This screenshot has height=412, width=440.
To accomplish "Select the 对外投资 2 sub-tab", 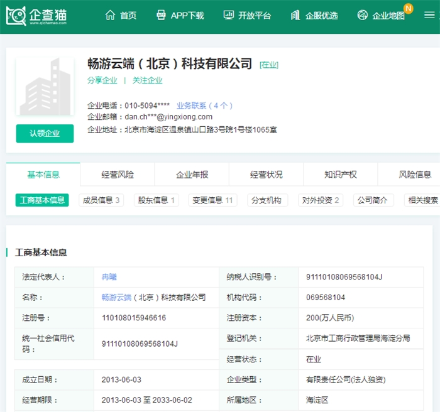I will (x=321, y=200).
